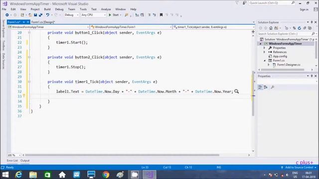Viewport: 319px width, 179px height.
Task: Click the notifications flag icon in title bar
Action: [237, 3]
